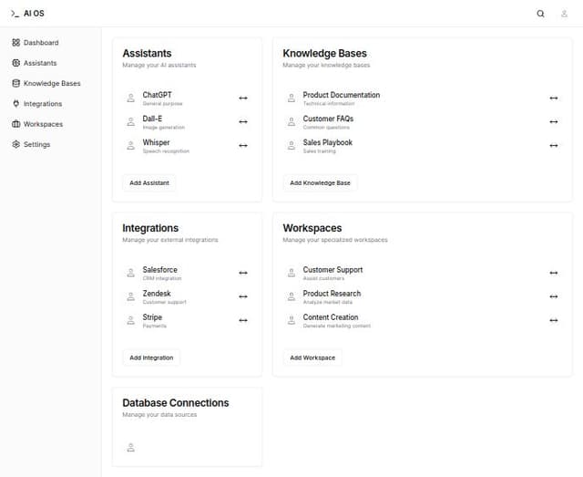The image size is (583, 477).
Task: Click the arrows icon next to ChatGPT
Action: tap(243, 98)
